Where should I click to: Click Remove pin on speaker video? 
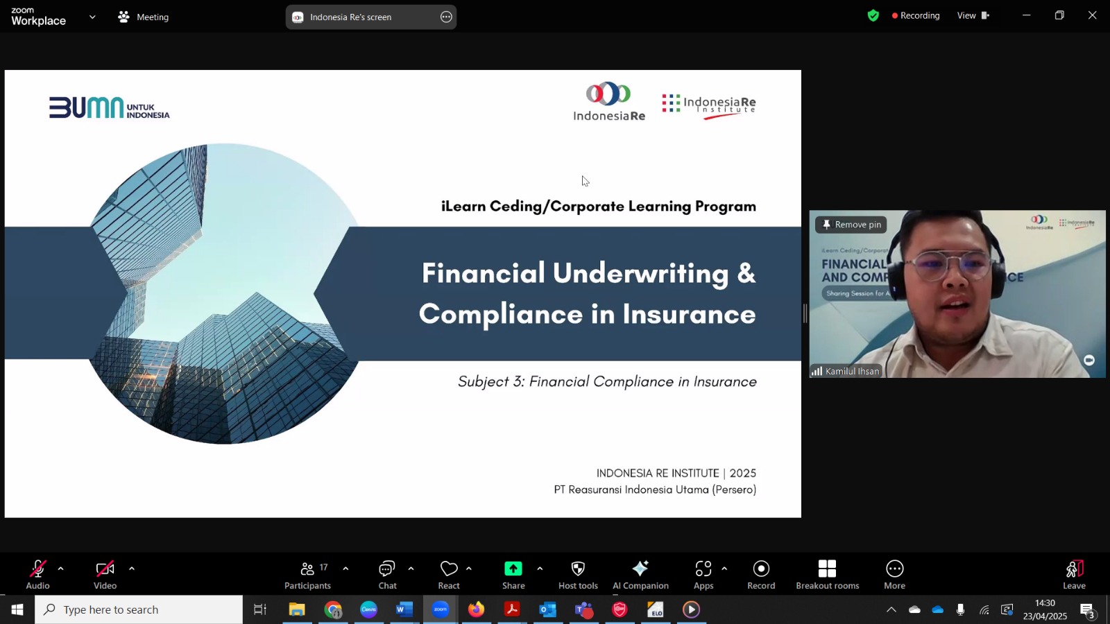[x=851, y=224]
